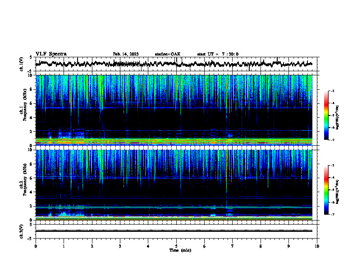Click the ch.1 spectrogram panel
357x276 pixels.
coord(174,110)
